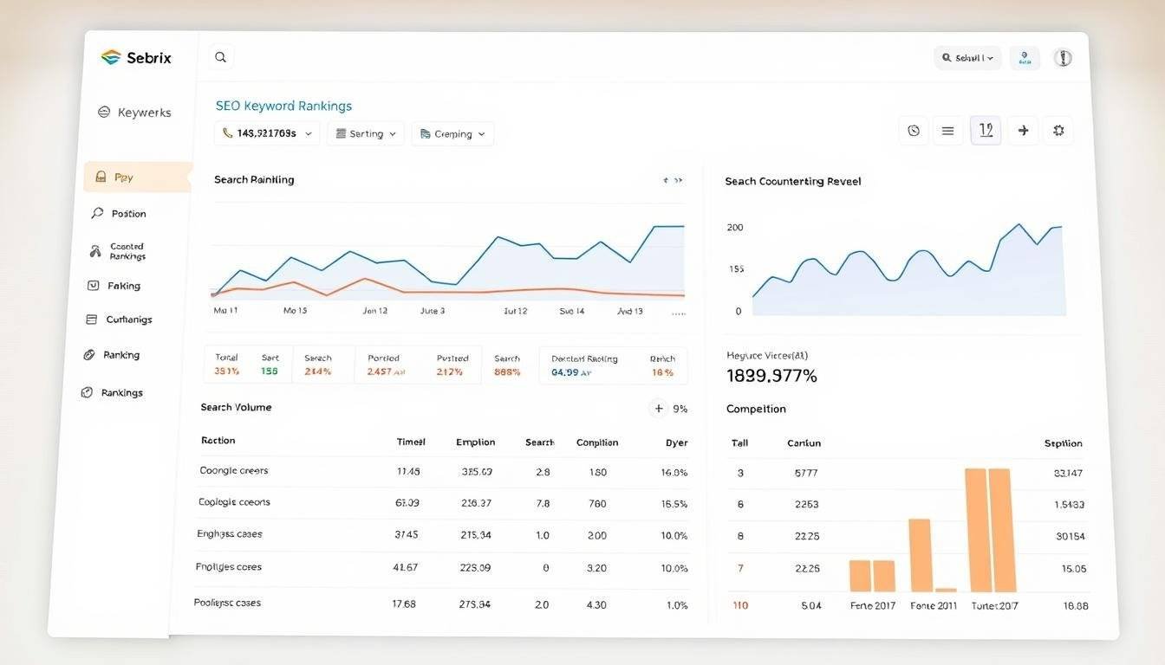This screenshot has height=665, width=1165.
Task: Click the SEO Keyword Rankings heading link
Action: (x=283, y=104)
